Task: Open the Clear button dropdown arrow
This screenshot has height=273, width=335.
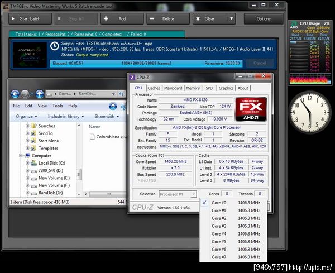Action: click(231, 19)
